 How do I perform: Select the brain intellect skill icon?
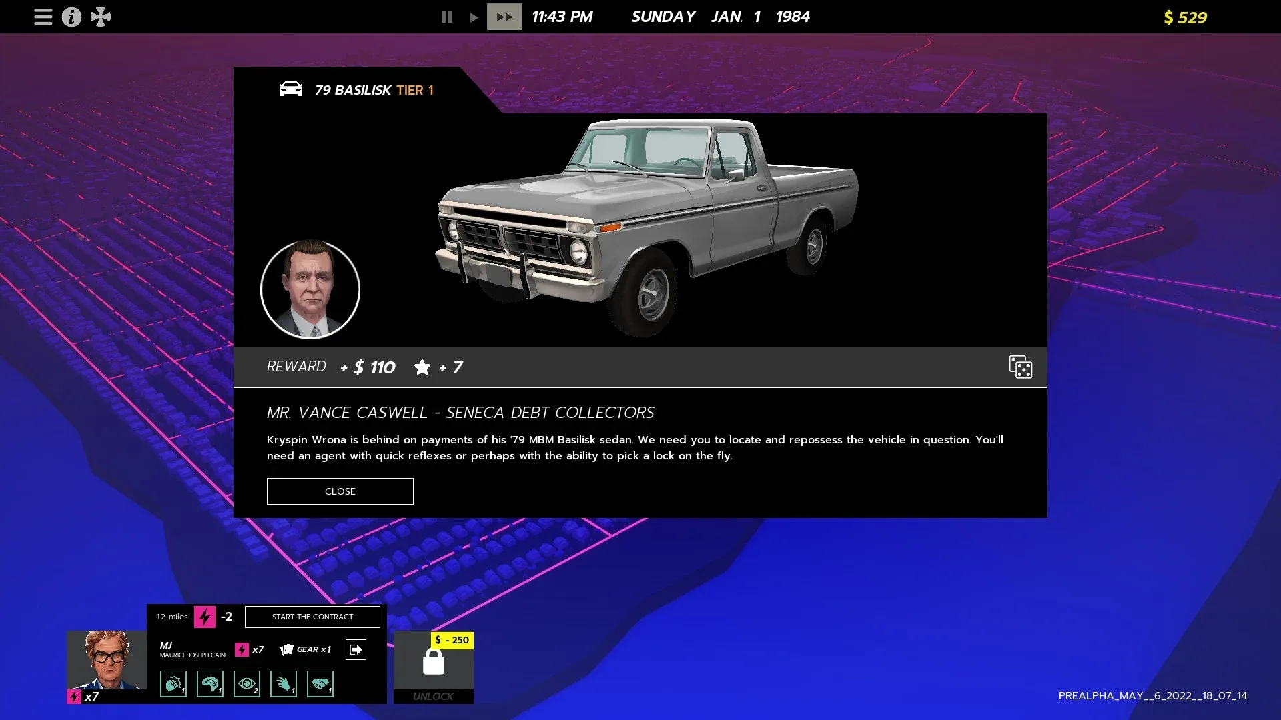210,684
